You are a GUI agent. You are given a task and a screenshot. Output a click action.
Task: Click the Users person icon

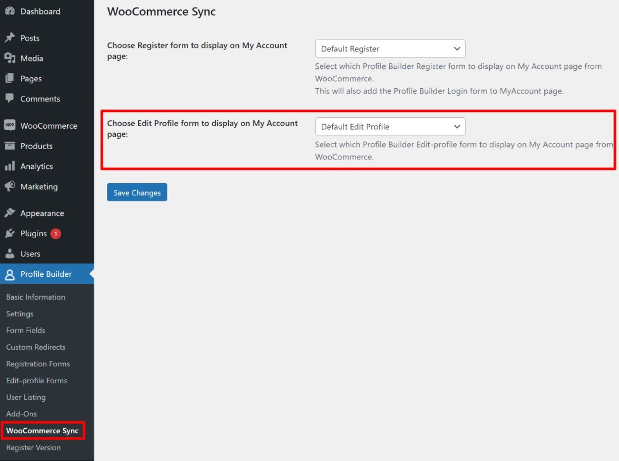10,254
